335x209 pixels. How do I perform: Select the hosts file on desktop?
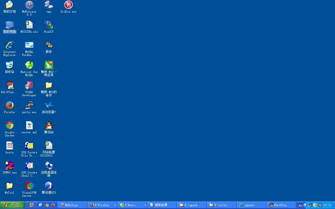(x=9, y=148)
